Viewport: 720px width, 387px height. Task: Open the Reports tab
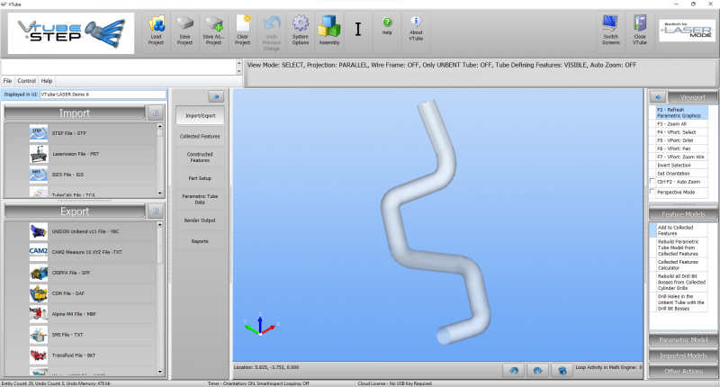pyautogui.click(x=200, y=241)
